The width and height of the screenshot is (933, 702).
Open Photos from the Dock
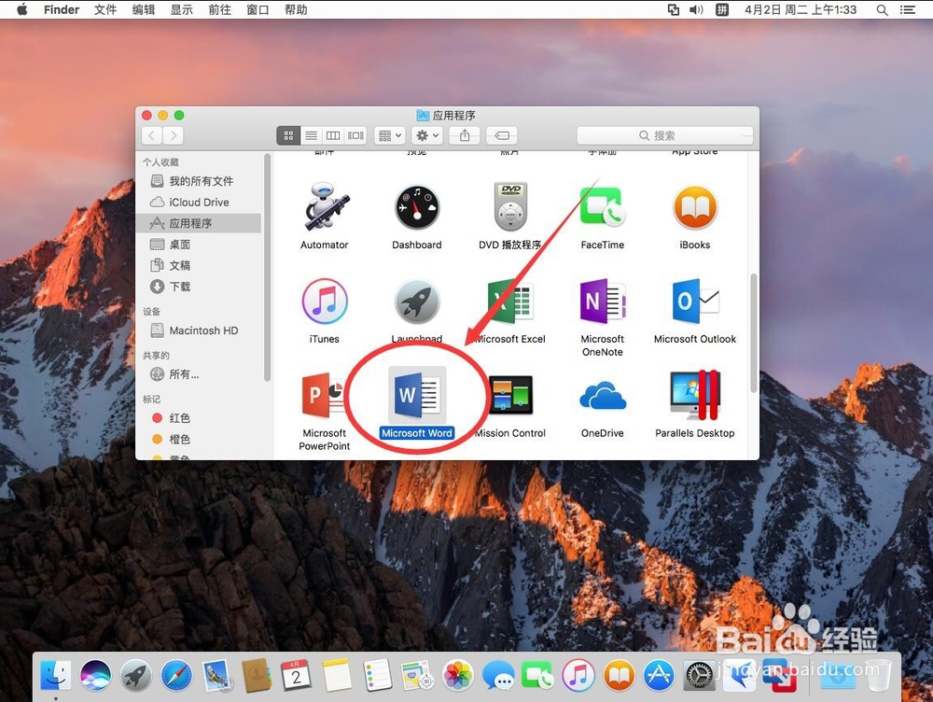coord(457,676)
